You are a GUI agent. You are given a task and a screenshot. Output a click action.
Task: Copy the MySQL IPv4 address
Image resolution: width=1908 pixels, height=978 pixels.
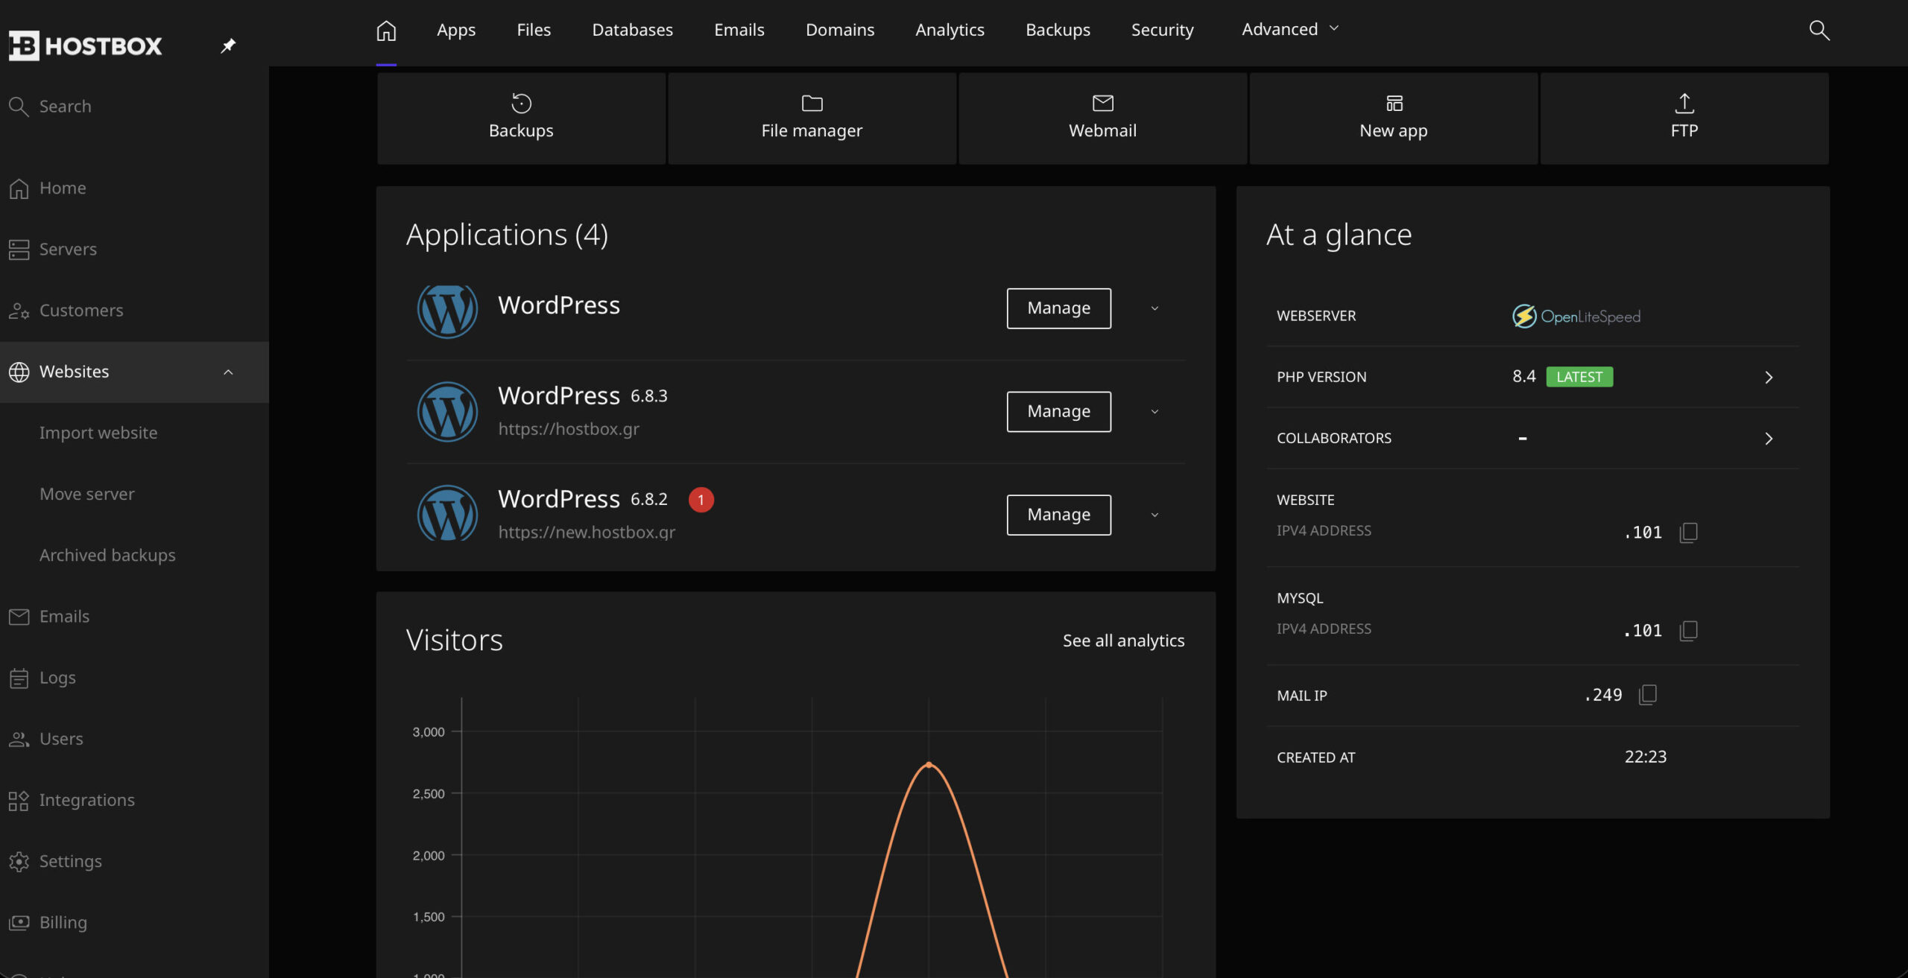[1688, 630]
